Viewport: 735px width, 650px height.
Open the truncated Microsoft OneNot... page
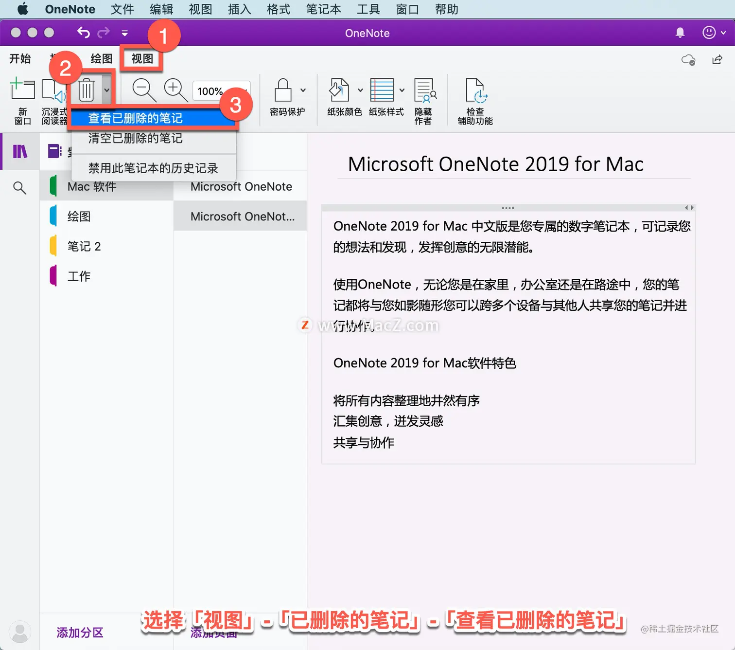point(241,217)
